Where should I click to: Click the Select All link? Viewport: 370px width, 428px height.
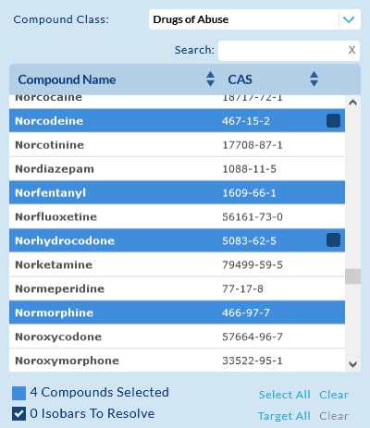click(284, 395)
